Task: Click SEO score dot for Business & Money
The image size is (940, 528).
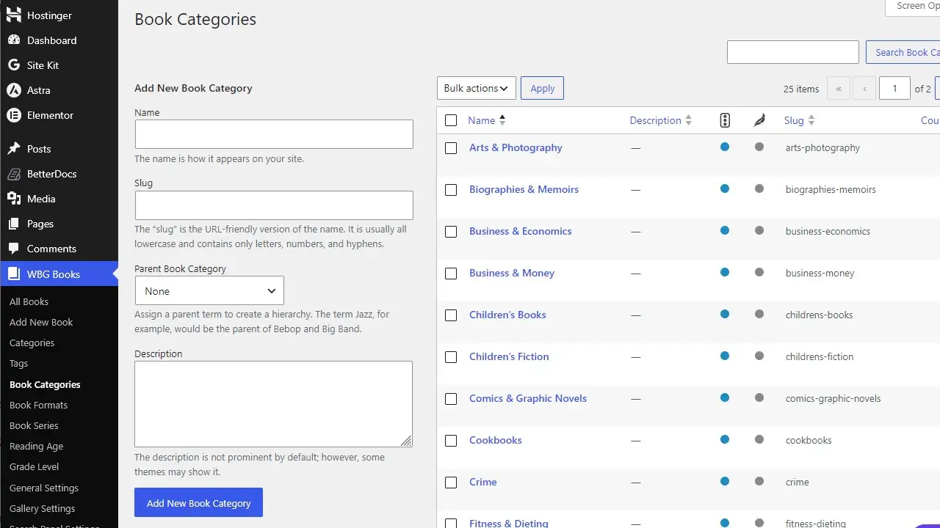Action: 725,272
